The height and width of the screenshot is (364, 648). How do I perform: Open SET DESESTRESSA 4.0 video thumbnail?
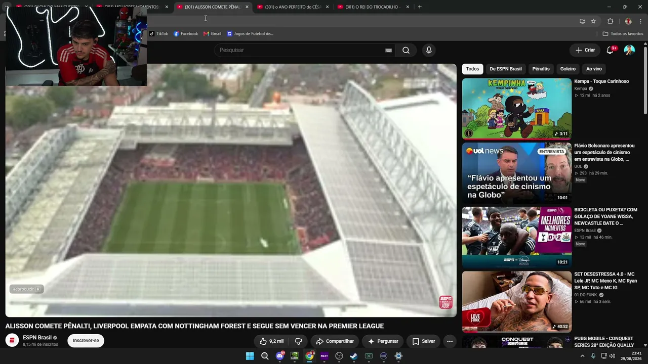coord(516,301)
